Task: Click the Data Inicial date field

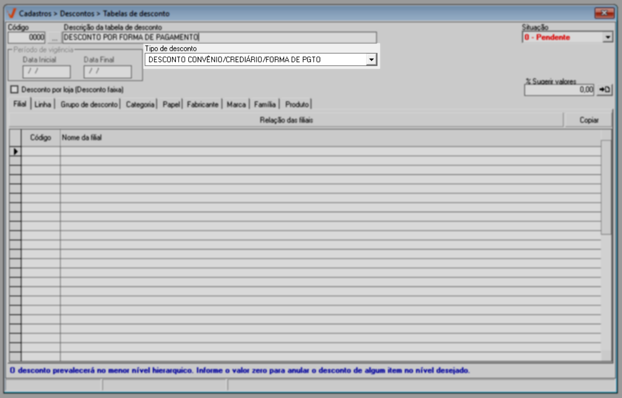Action: [x=46, y=72]
